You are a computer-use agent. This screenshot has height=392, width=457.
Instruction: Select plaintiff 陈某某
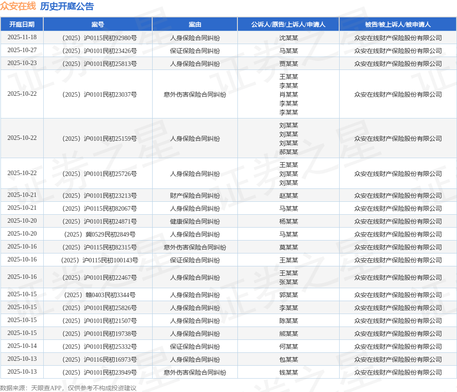[289, 321]
